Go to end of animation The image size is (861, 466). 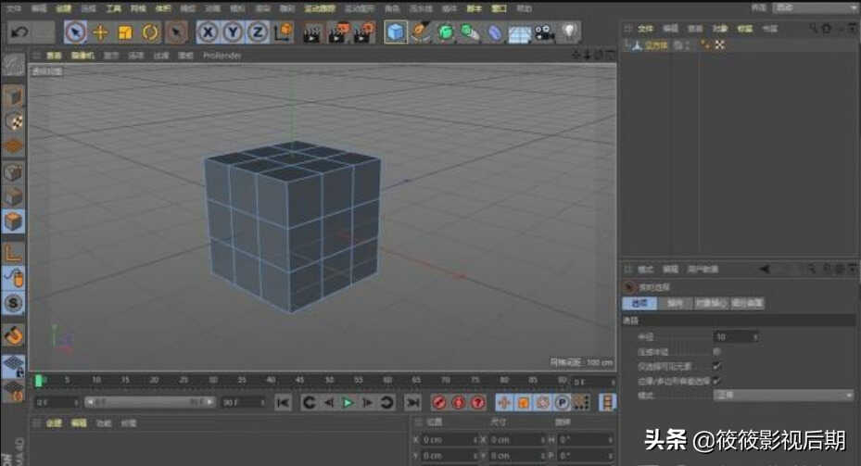point(412,403)
